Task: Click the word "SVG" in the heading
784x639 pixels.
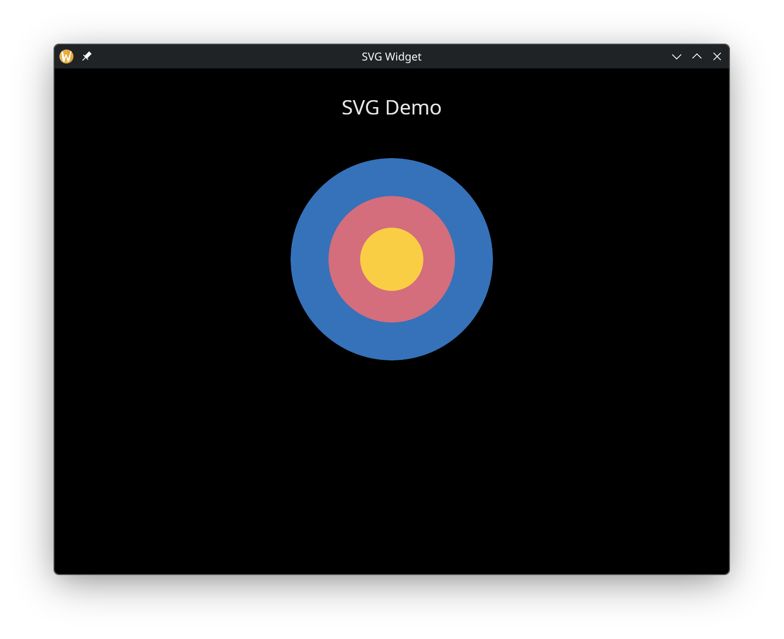Action: pos(360,108)
